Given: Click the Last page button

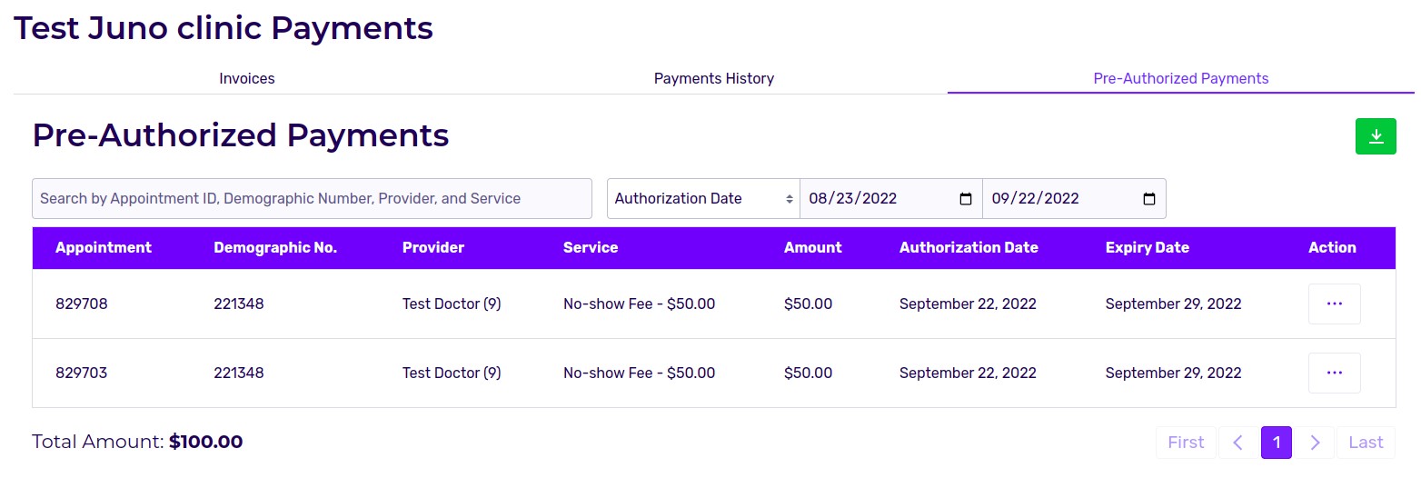Looking at the screenshot, I should tap(1366, 443).
